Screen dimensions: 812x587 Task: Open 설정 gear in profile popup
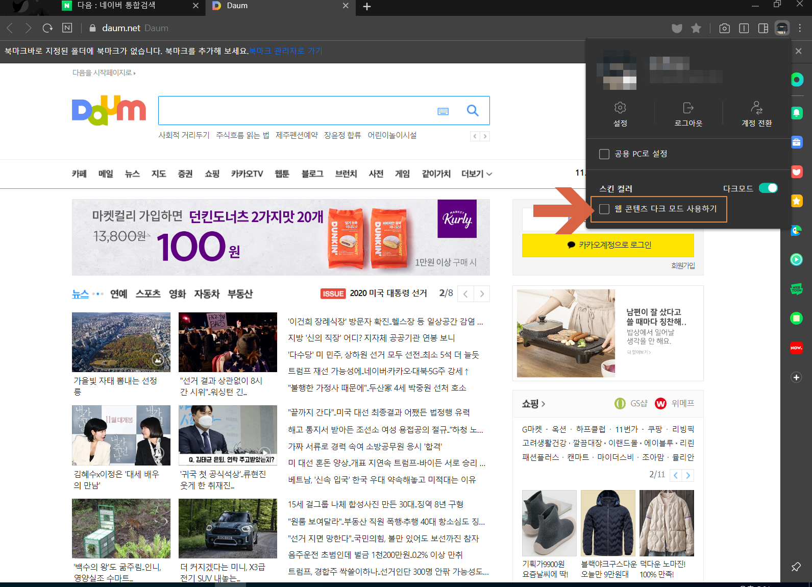coord(620,114)
